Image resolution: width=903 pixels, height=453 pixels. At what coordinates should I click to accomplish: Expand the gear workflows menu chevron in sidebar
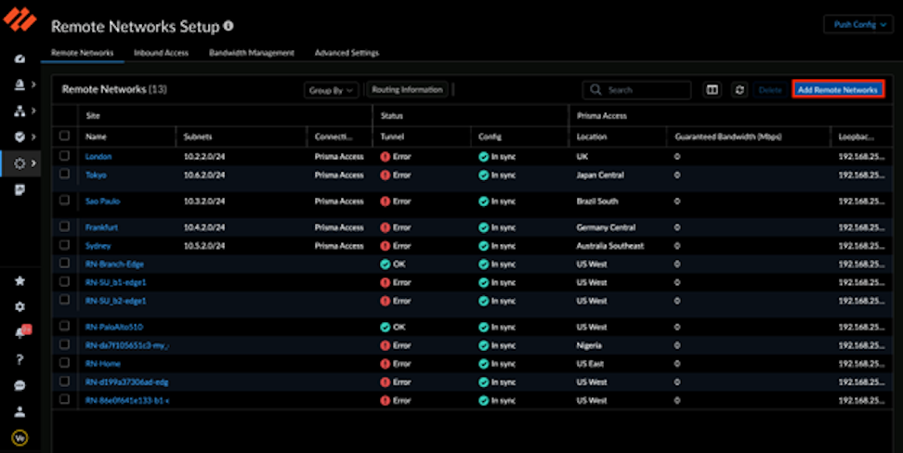(x=34, y=163)
